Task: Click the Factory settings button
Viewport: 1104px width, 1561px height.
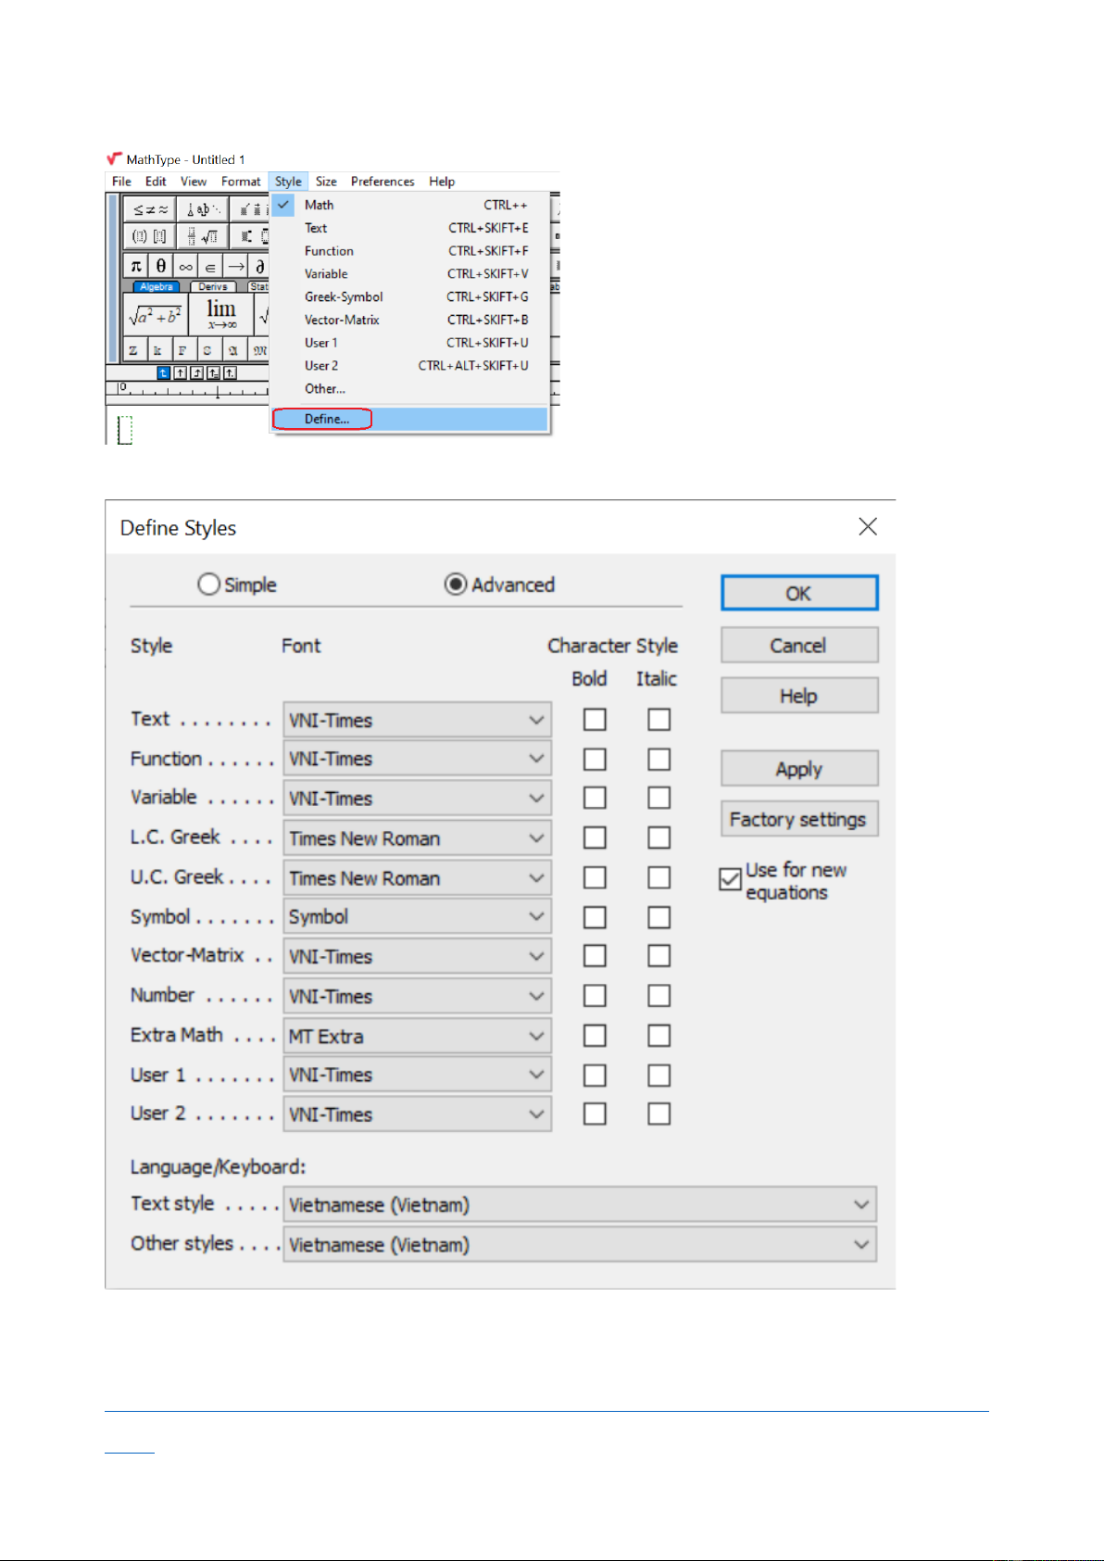Action: tap(798, 819)
